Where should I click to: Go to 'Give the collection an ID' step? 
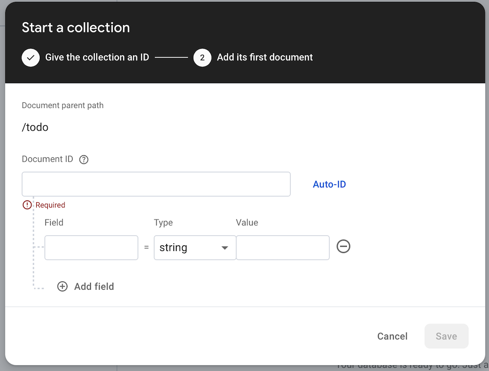point(97,57)
